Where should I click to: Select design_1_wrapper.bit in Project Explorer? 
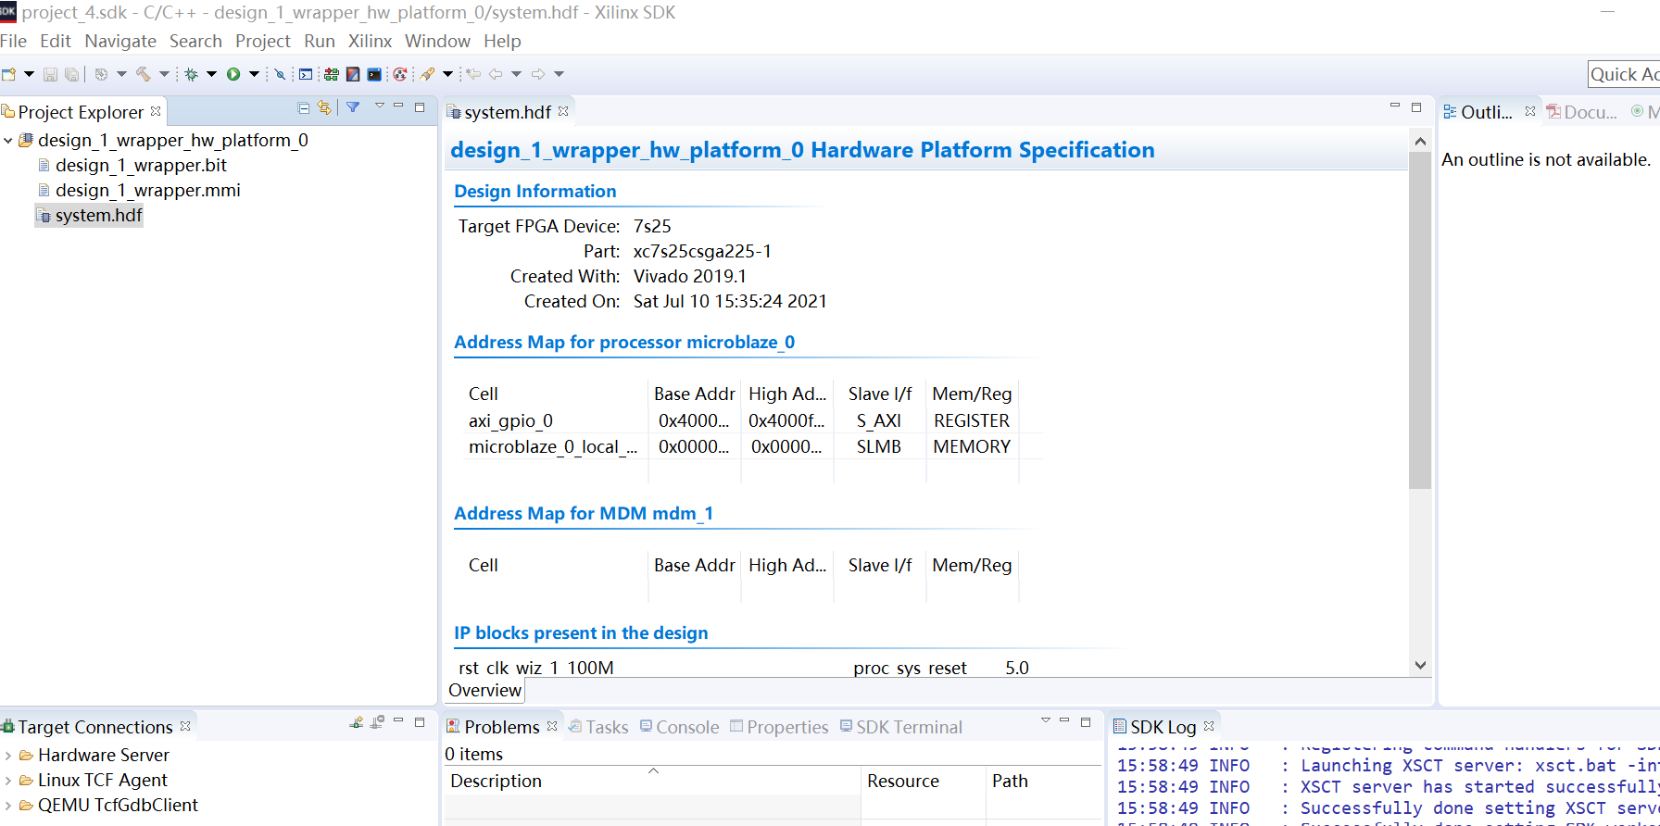tap(141, 166)
